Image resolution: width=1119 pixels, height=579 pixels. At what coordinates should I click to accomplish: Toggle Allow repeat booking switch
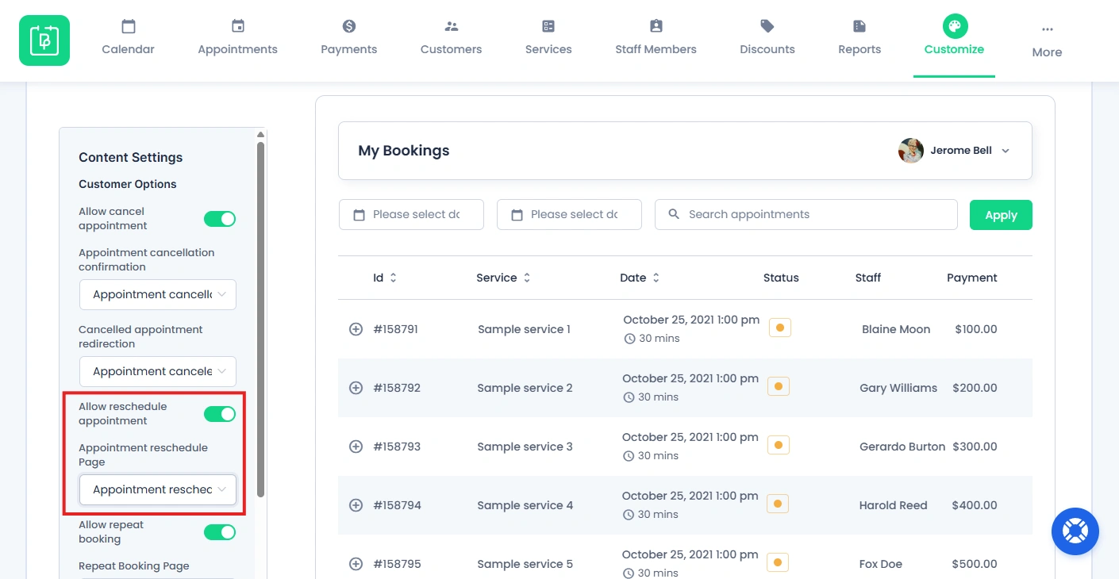[x=220, y=532]
